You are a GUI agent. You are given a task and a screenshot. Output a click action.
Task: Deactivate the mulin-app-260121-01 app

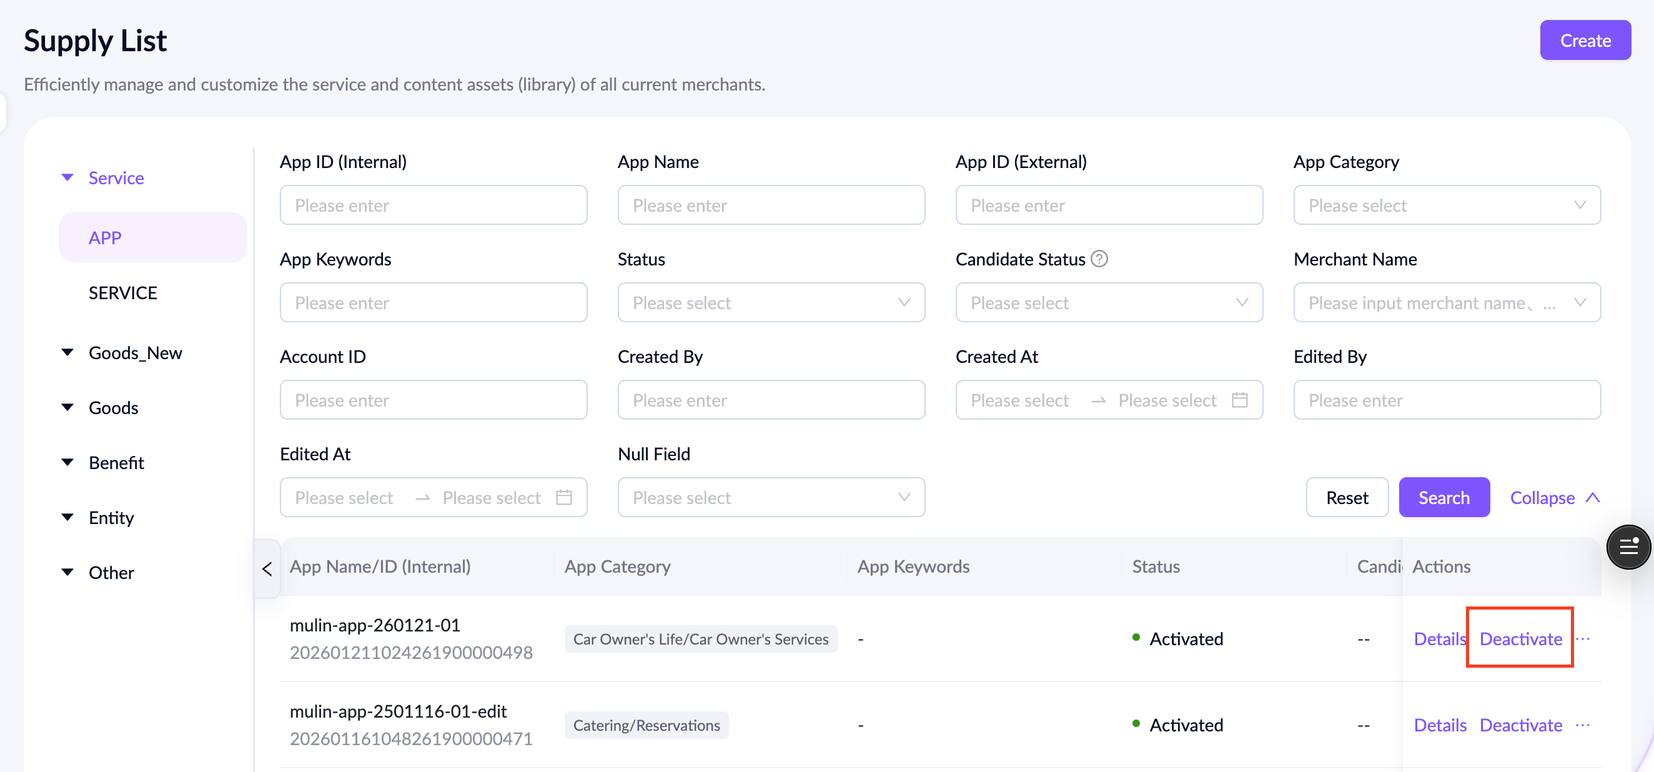click(1520, 638)
